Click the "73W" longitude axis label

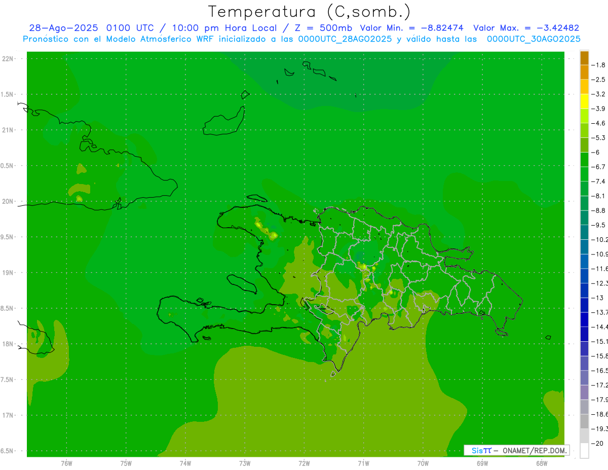[245, 463]
